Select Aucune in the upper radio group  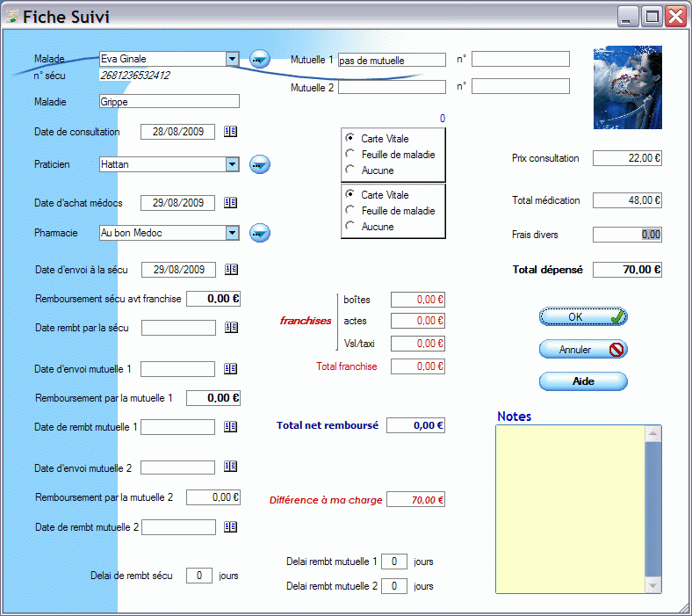click(x=350, y=170)
